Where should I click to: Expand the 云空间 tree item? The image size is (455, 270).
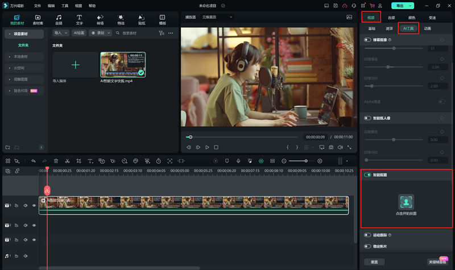[10, 68]
